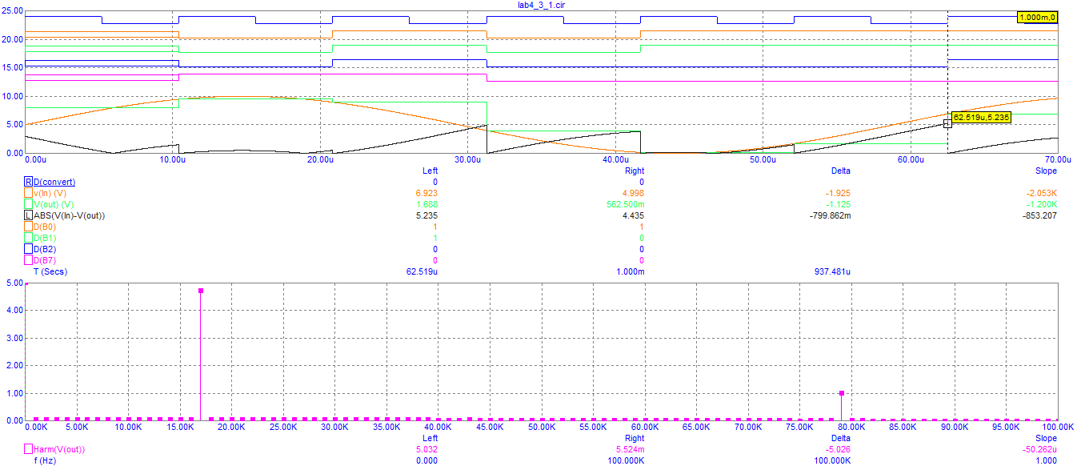Click v(In) left value 6.923
Screen dimensions: 1077x470
(427, 193)
